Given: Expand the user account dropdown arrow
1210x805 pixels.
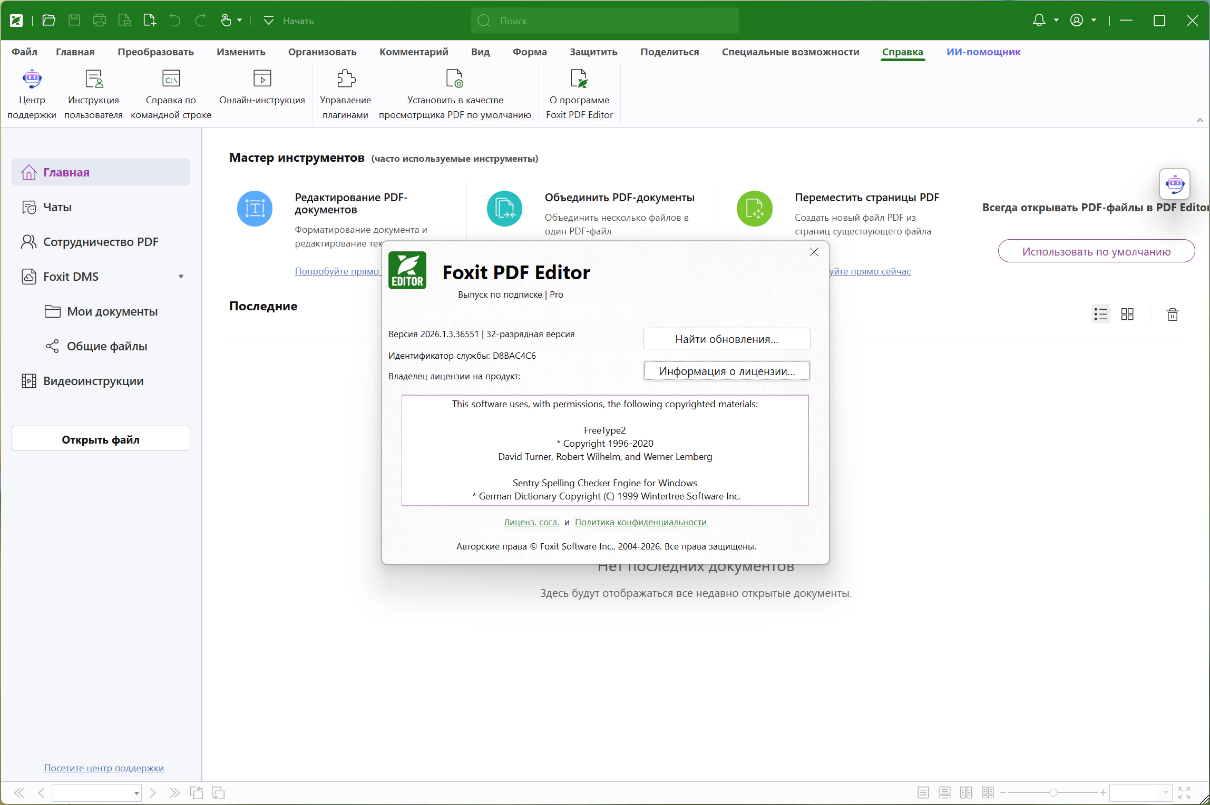Looking at the screenshot, I should (x=1094, y=21).
